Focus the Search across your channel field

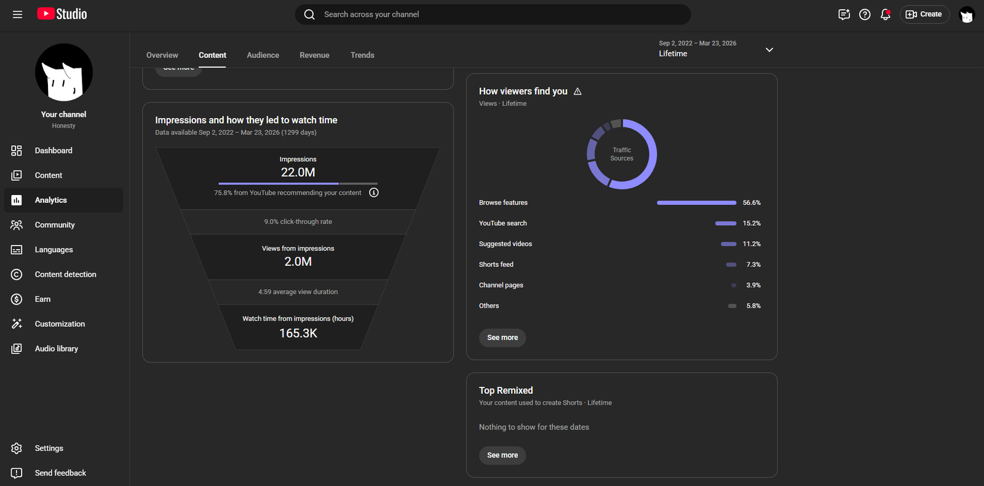pyautogui.click(x=493, y=14)
